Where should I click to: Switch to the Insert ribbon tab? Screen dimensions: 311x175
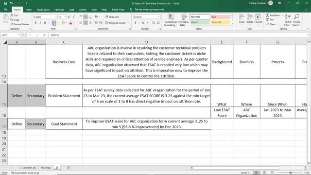pos(29,10)
